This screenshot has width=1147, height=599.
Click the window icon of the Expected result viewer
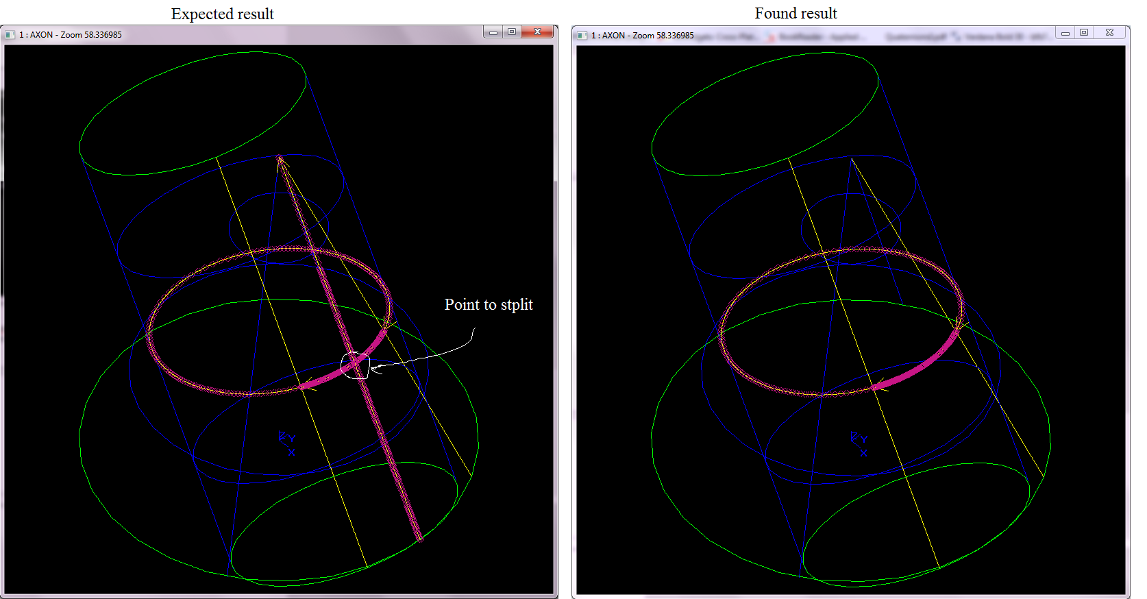coord(10,34)
